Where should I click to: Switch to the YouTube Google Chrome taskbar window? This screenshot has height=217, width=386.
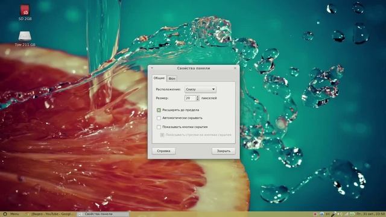tap(49, 215)
